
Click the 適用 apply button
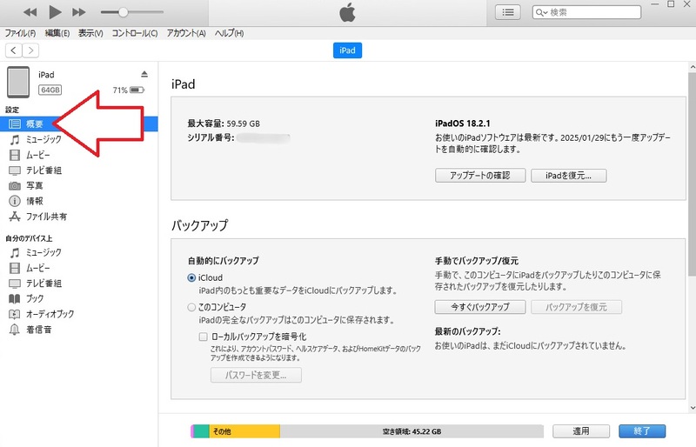[581, 431]
